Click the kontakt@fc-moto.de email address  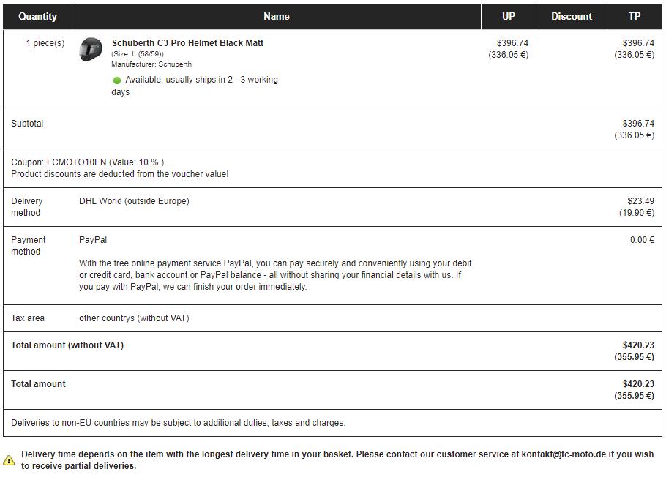click(x=564, y=454)
